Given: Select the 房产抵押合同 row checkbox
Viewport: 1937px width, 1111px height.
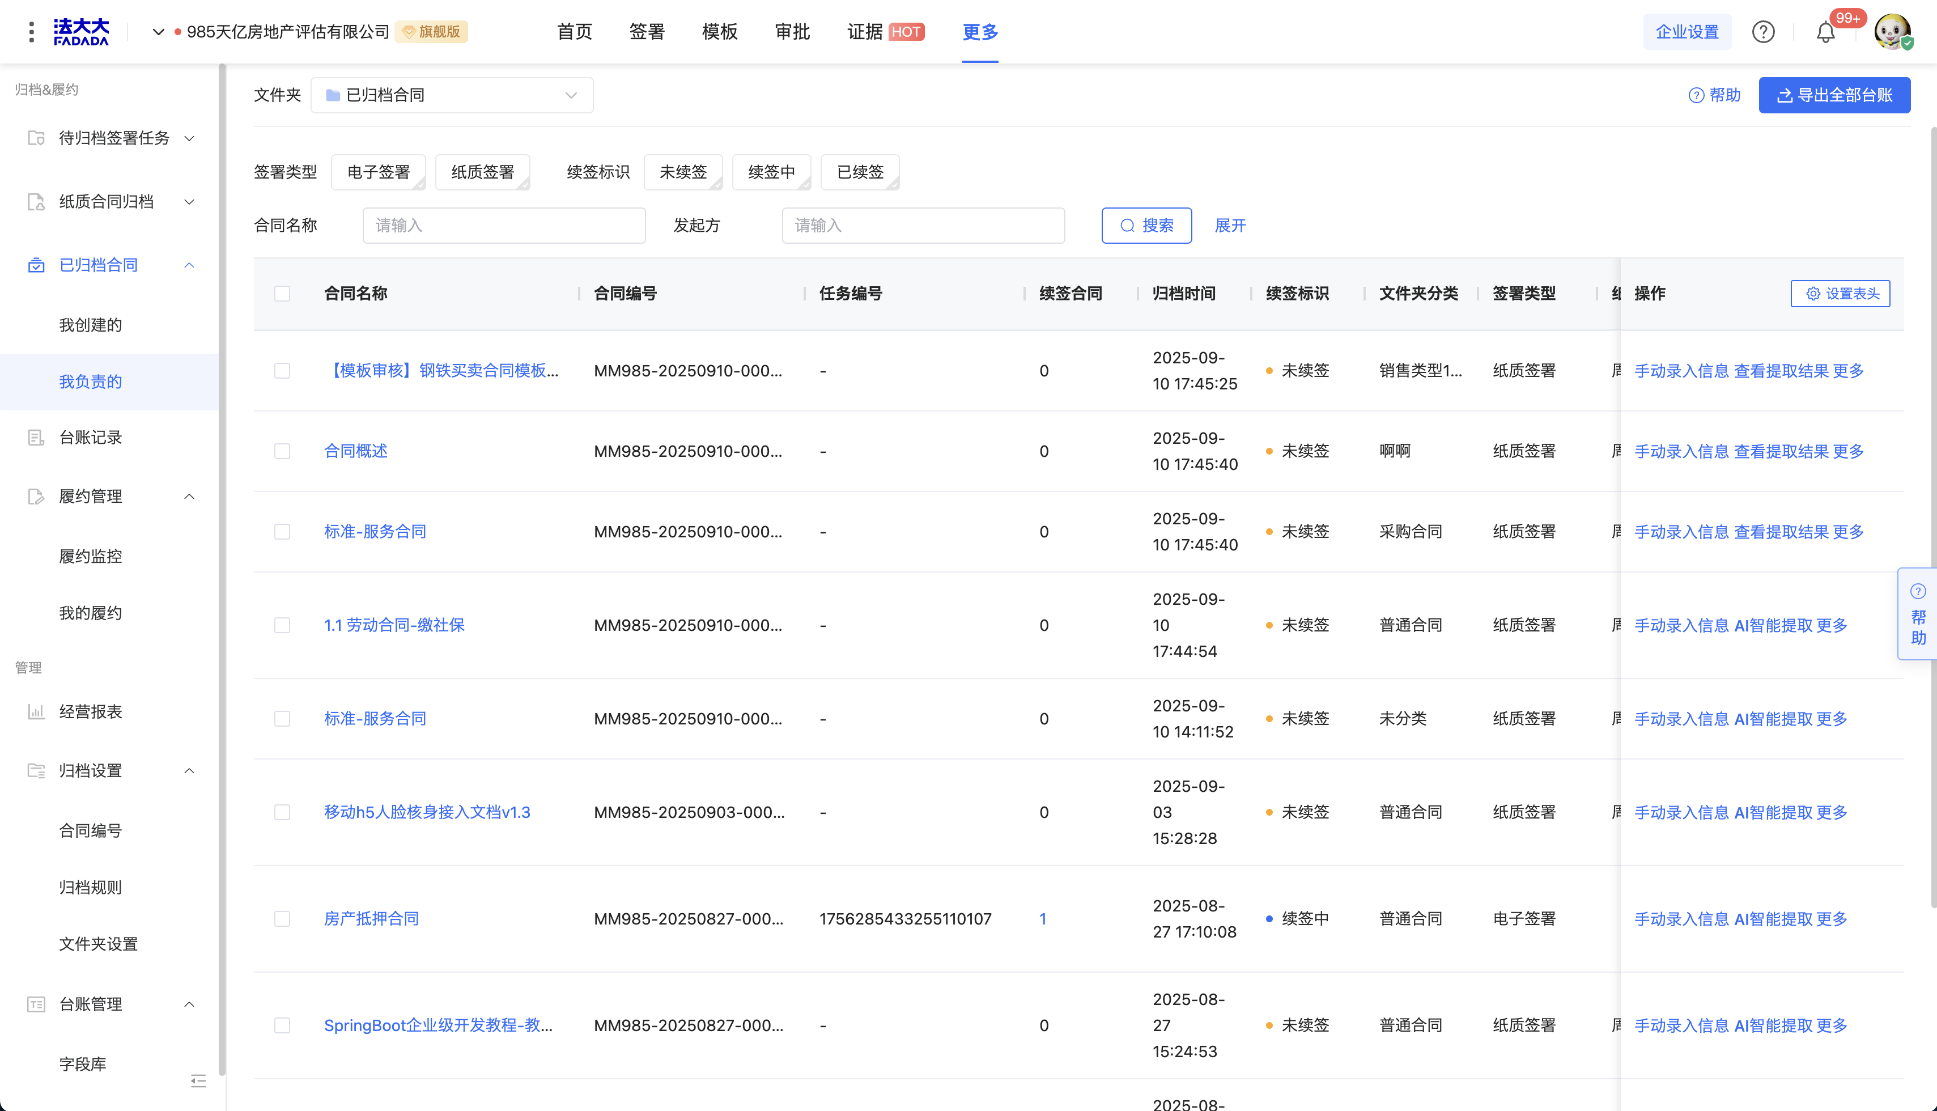Looking at the screenshot, I should [x=282, y=919].
